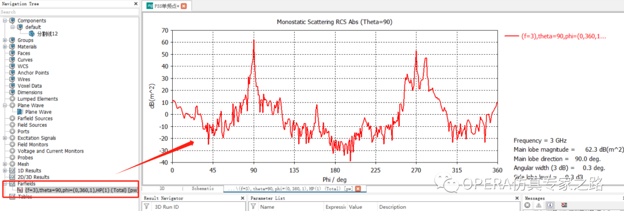Viewport: 624px width, 211px height.
Task: Click the Result Navigator filter funnel icon
Action: click(x=146, y=206)
